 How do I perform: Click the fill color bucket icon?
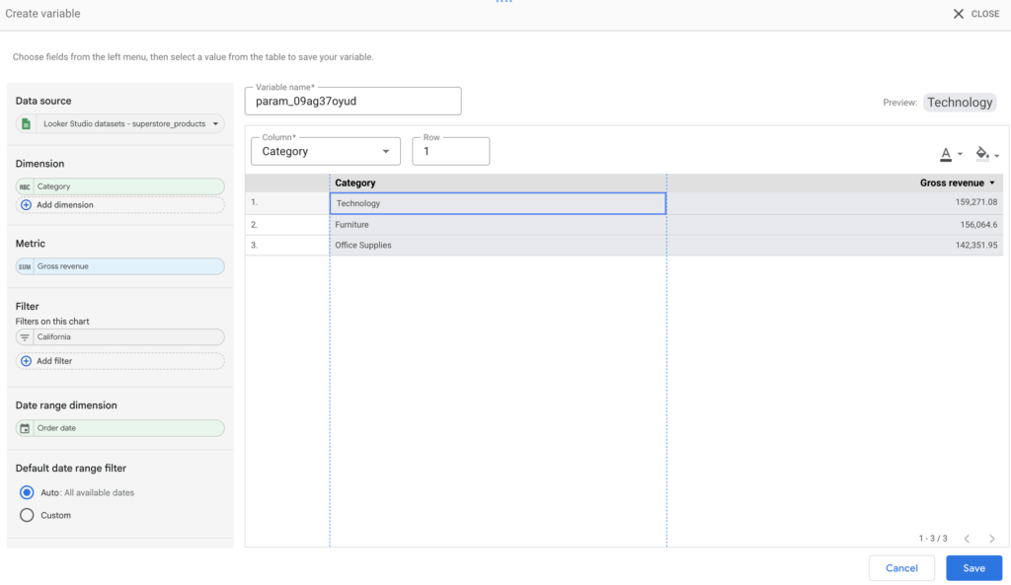[981, 153]
